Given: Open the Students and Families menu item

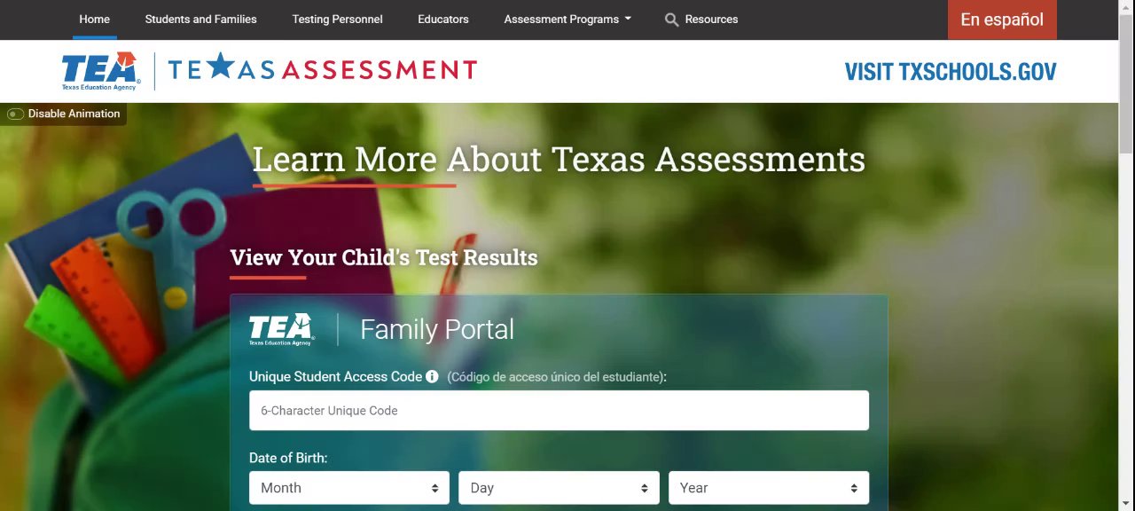Looking at the screenshot, I should pyautogui.click(x=201, y=20).
